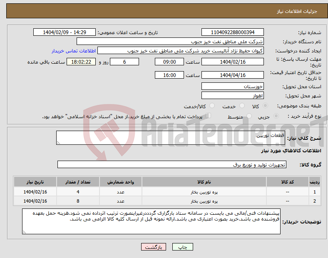Click the page title جزئیات اطلاعات نیاز
Screen dimensions: 328x258
297,11
